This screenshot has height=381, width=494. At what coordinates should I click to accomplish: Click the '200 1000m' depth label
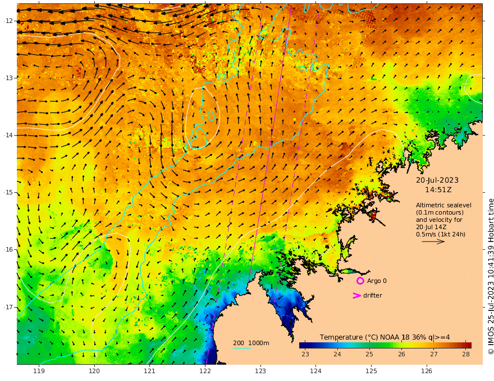point(251,343)
